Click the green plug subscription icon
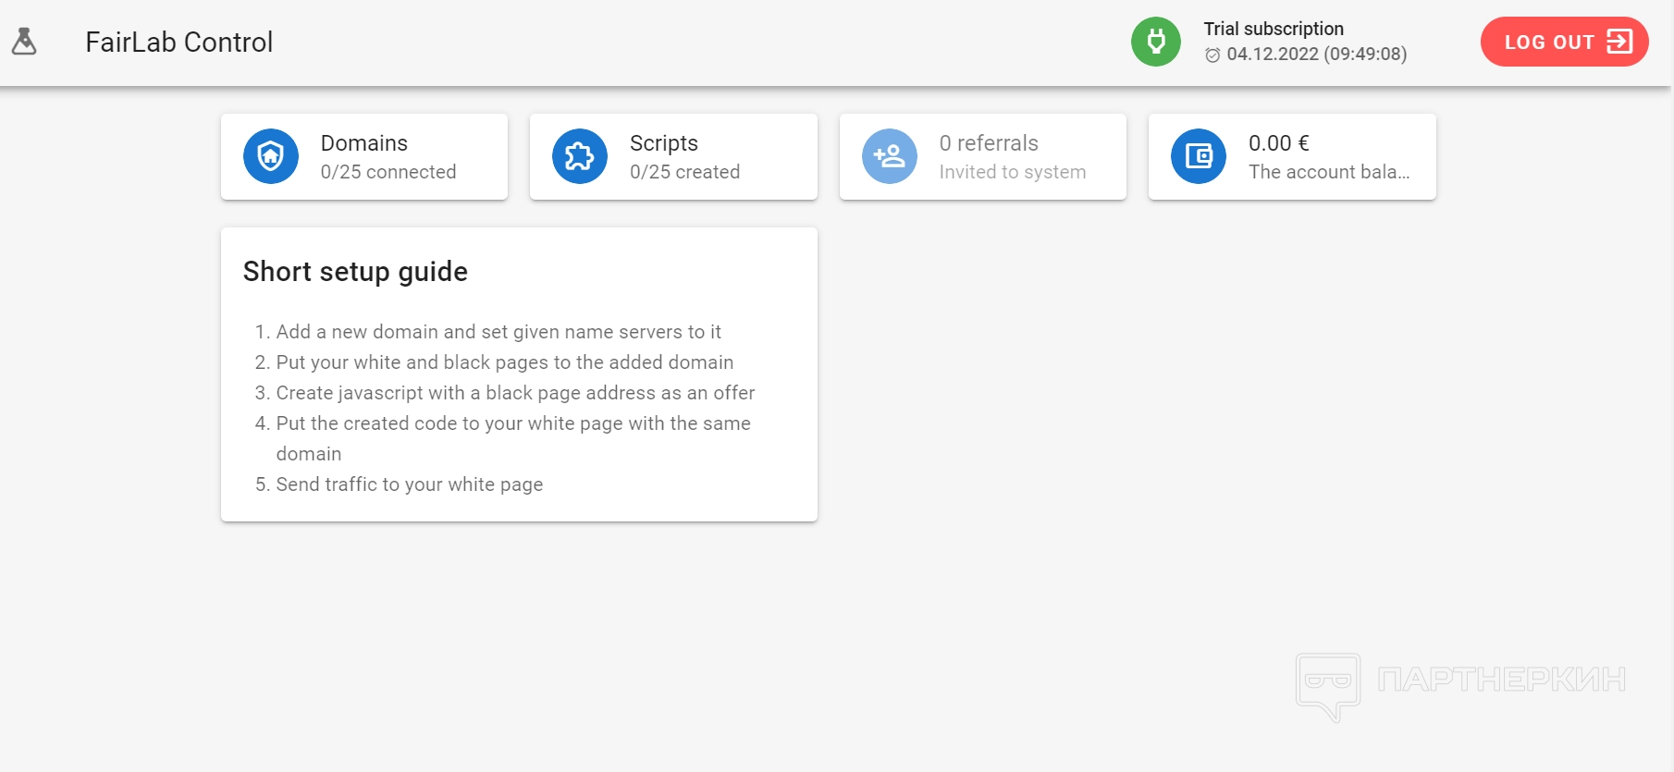The image size is (1674, 772). [x=1156, y=42]
